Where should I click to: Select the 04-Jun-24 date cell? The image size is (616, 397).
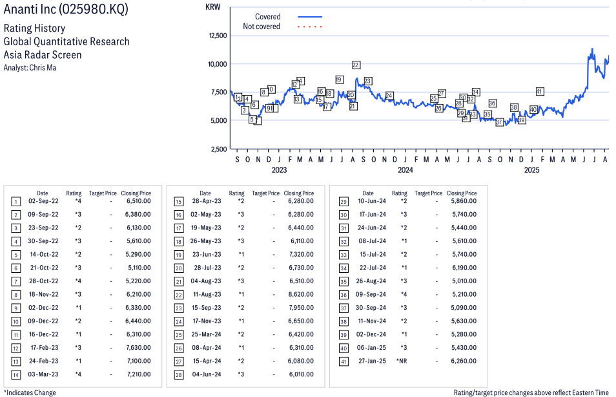[207, 374]
